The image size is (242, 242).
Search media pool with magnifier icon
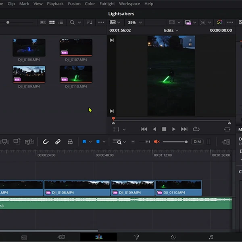coord(72,23)
